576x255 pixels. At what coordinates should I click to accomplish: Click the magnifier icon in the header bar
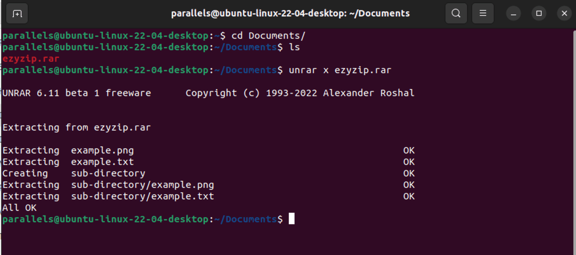[456, 13]
